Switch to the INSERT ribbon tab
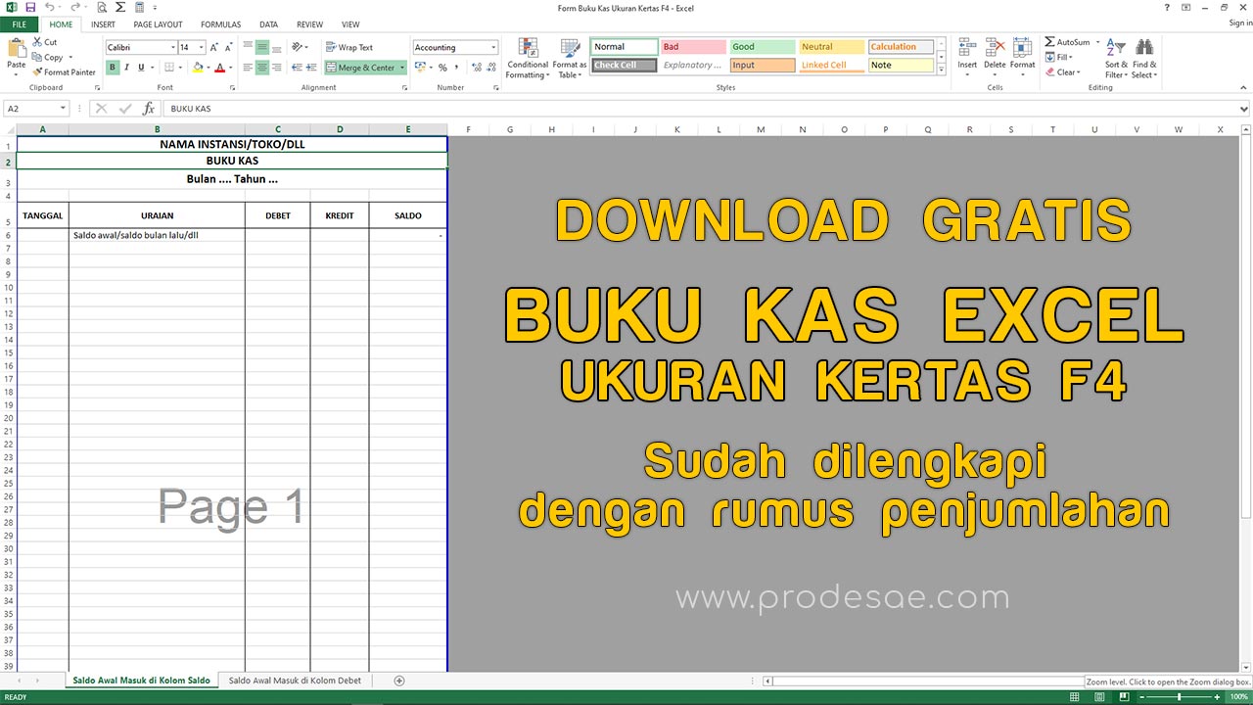Viewport: 1253px width, 705px height. [x=102, y=24]
